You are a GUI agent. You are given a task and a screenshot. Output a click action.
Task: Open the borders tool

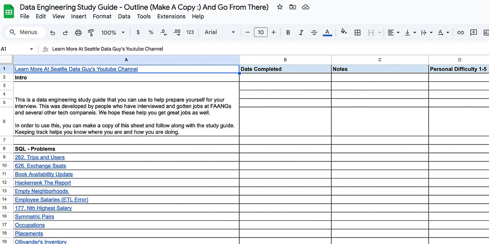tap(357, 33)
